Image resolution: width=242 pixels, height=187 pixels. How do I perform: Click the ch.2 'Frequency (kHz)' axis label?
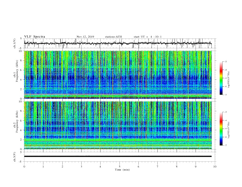(x=17, y=122)
